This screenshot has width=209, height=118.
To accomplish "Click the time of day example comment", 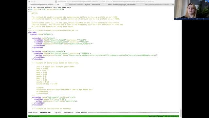I will (56, 63).
